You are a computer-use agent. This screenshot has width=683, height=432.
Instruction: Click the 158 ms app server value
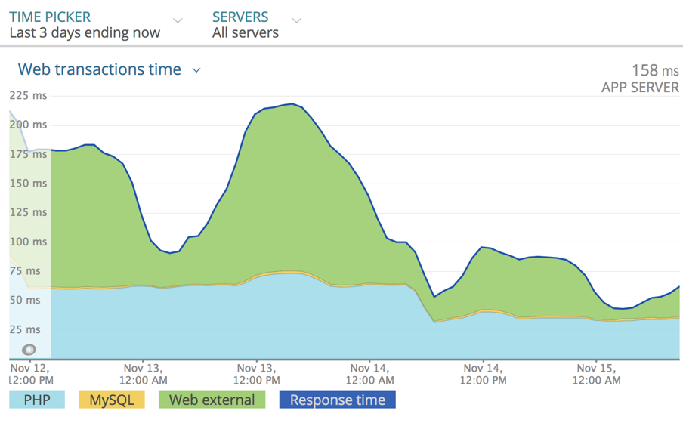tap(655, 70)
